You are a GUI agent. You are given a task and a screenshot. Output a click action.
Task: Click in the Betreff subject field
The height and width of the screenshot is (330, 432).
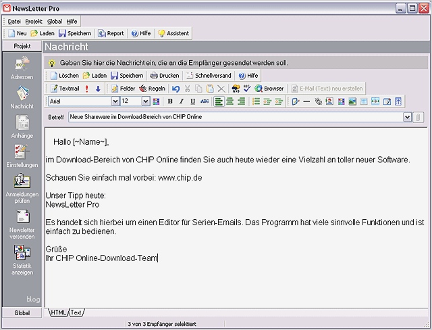click(236, 117)
